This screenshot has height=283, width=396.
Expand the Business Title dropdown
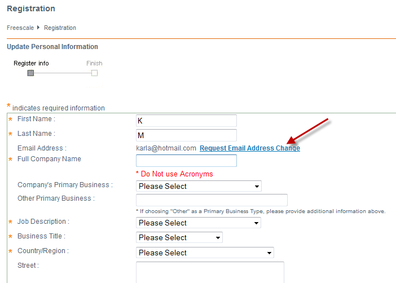click(x=179, y=237)
